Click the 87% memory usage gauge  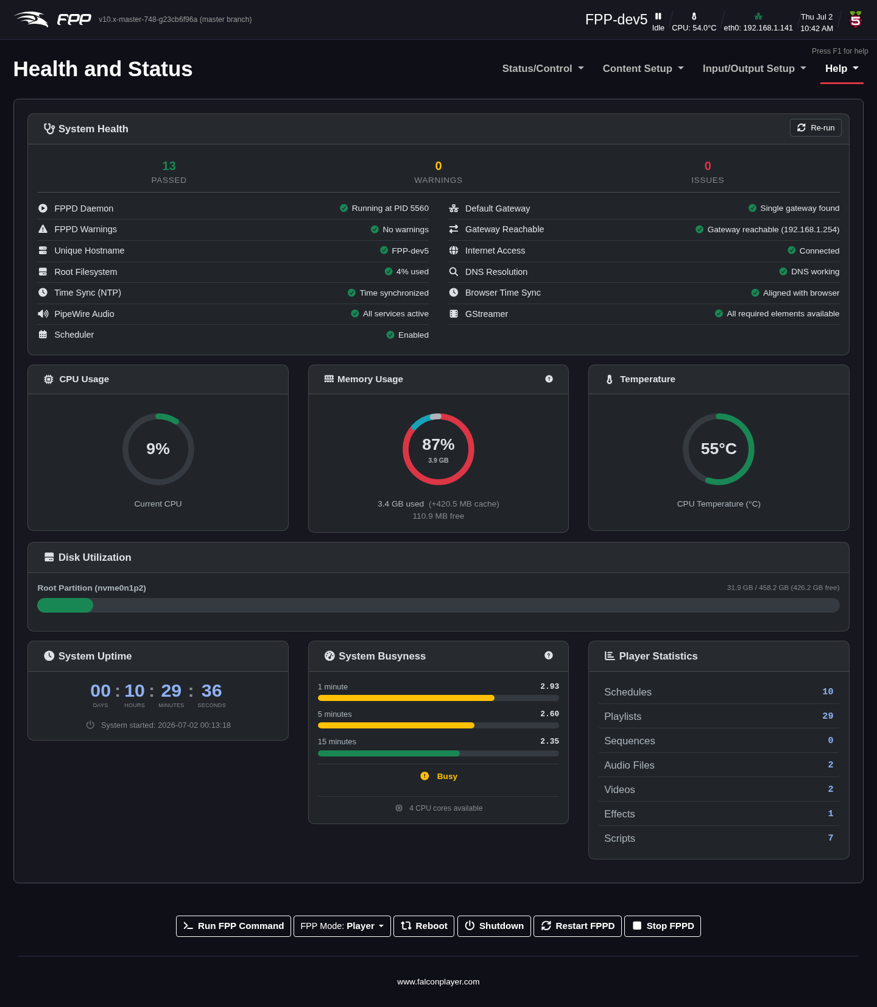point(438,449)
